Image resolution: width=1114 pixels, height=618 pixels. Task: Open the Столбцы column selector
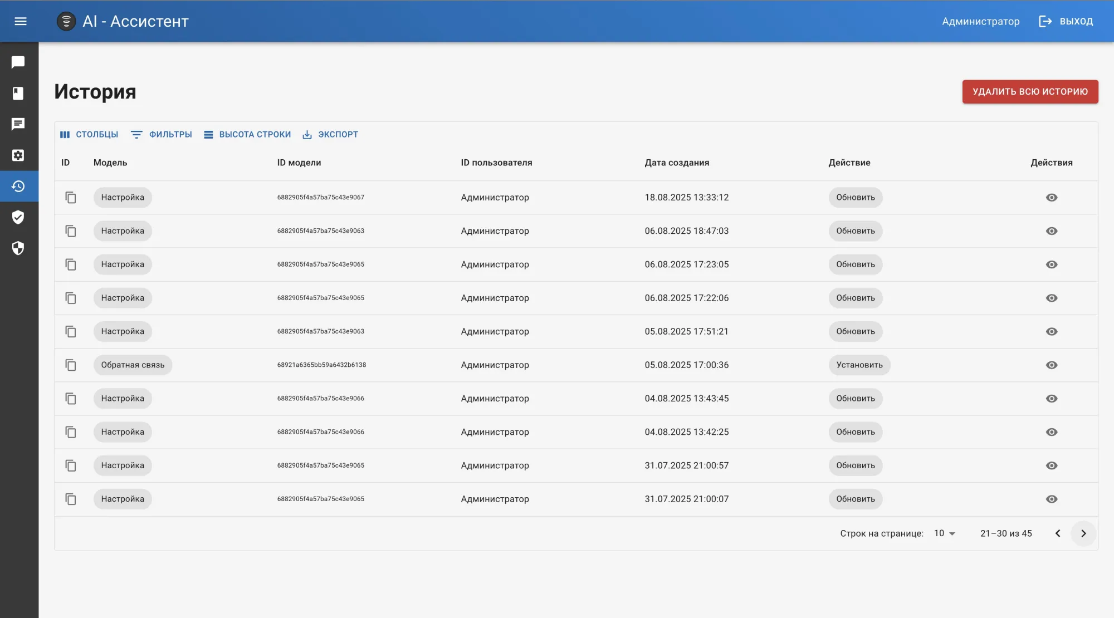coord(89,135)
